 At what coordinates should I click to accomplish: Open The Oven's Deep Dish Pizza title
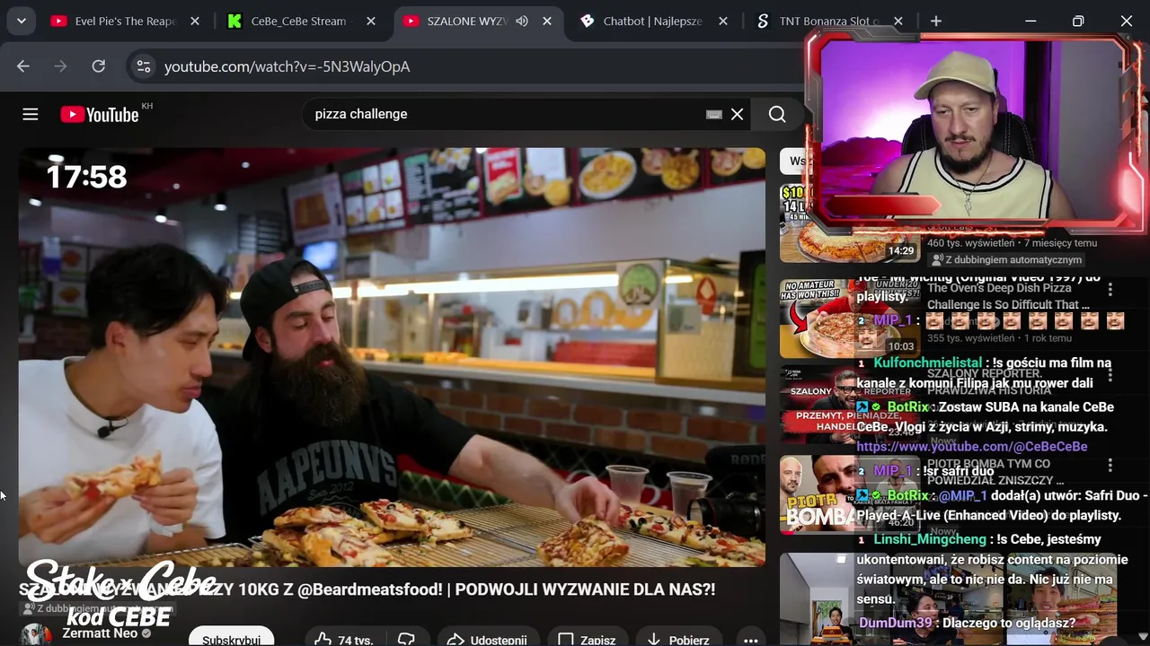(x=1008, y=296)
